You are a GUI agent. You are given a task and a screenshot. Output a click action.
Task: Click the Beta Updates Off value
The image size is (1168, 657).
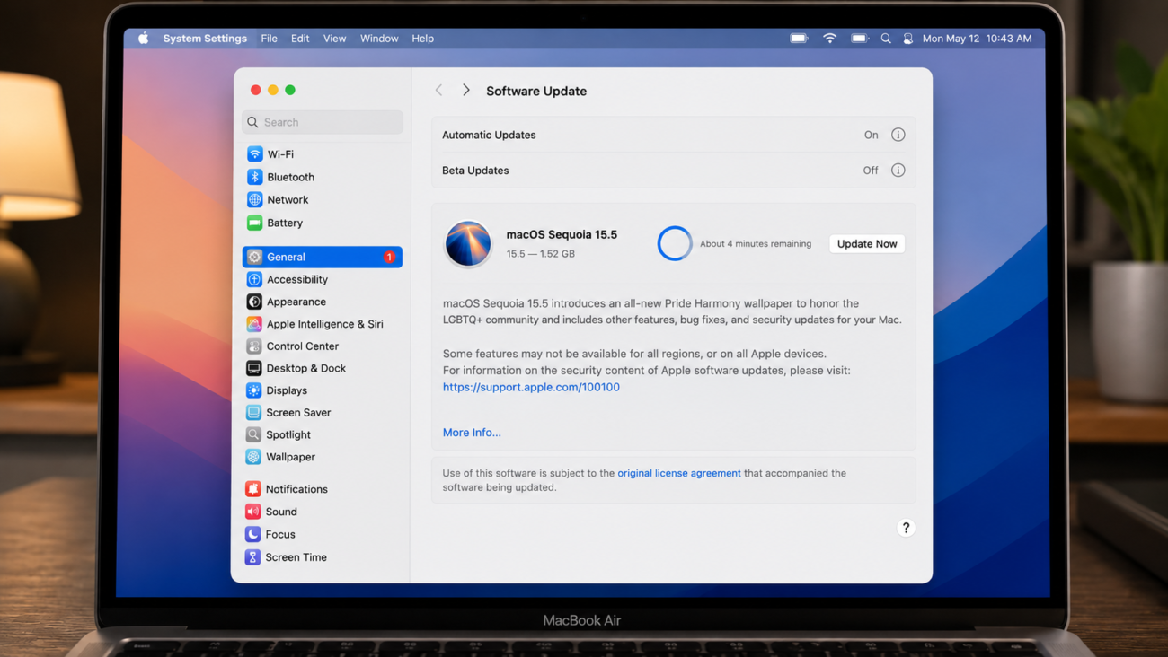871,170
